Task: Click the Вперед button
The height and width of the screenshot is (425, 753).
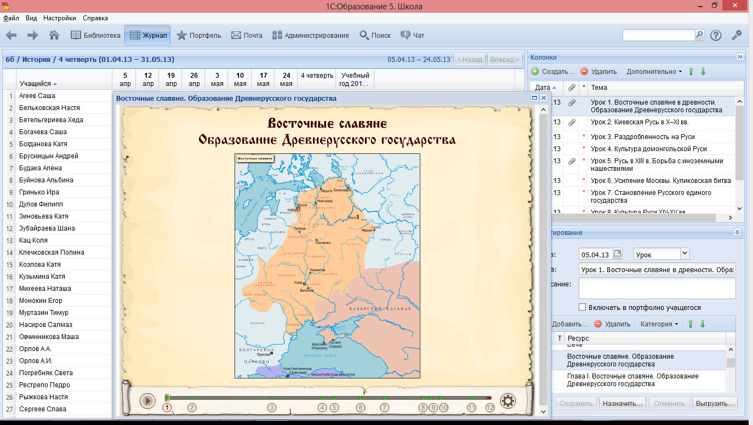Action: [x=505, y=59]
